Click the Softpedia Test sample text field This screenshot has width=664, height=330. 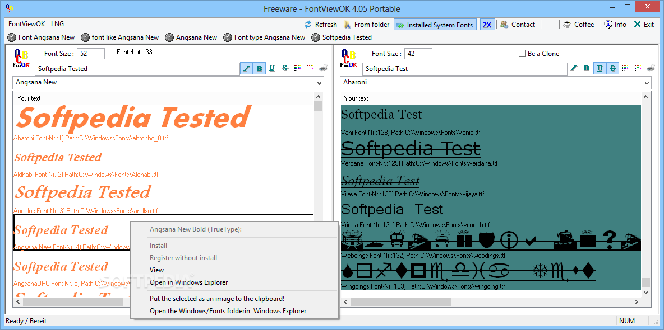tap(465, 68)
